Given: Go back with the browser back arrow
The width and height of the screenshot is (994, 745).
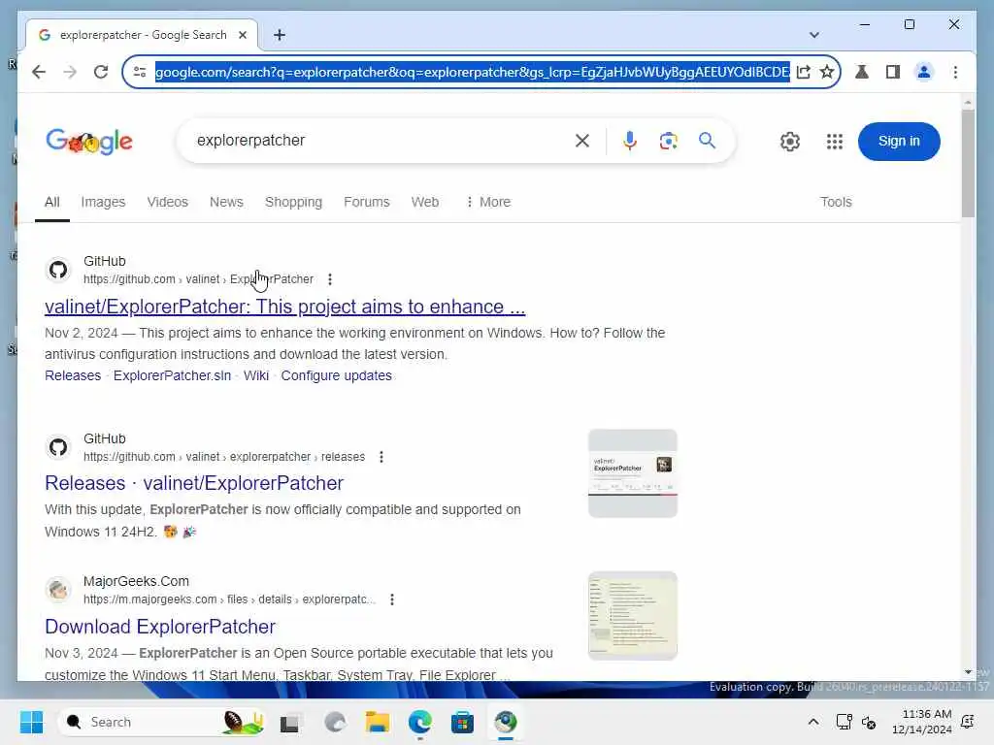Looking at the screenshot, I should point(39,72).
